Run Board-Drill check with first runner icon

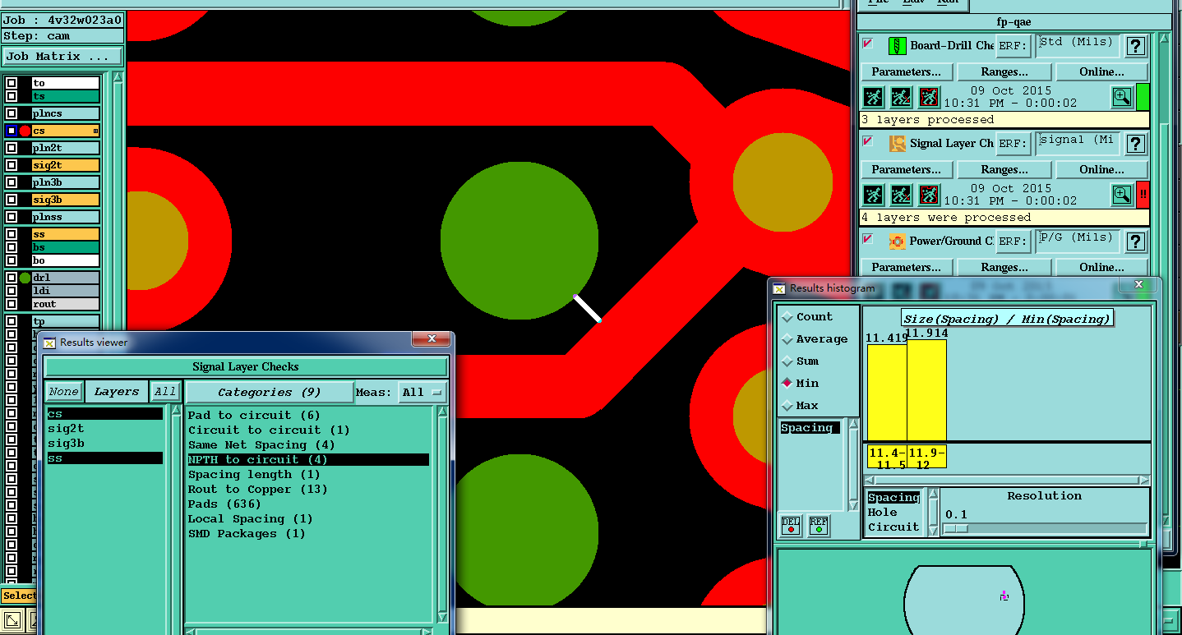tap(874, 97)
